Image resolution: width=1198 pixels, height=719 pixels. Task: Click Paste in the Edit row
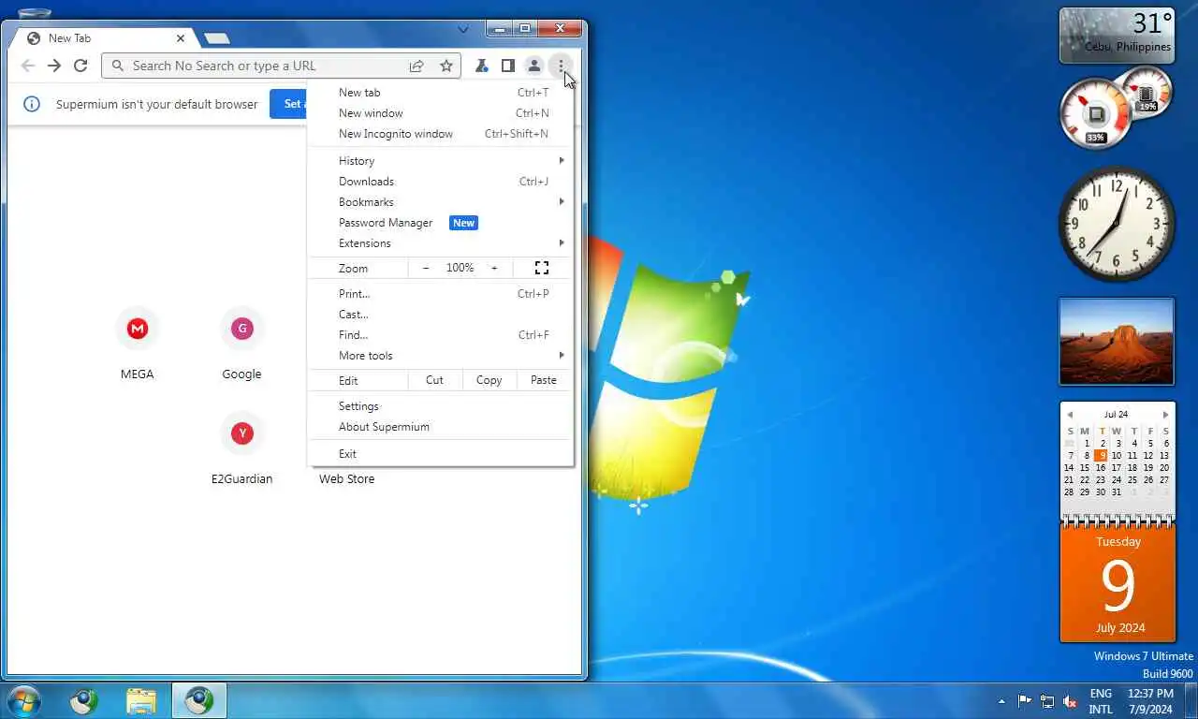[544, 380]
